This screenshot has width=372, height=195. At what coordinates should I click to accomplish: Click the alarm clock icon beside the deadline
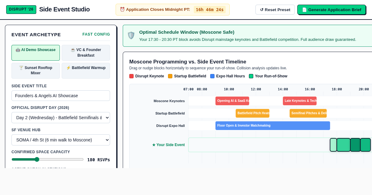click(122, 10)
